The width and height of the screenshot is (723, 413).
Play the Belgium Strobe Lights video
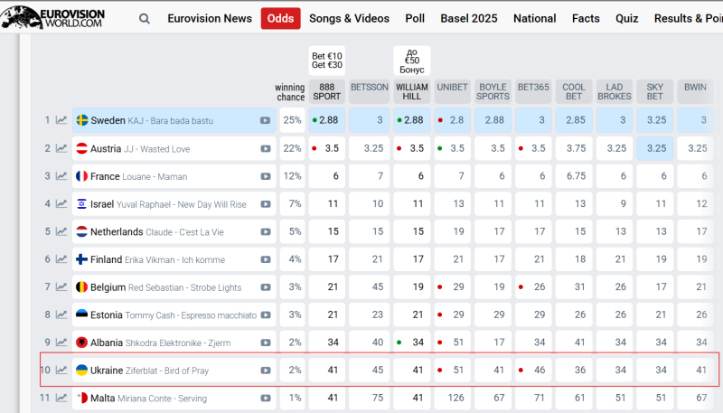coord(265,287)
